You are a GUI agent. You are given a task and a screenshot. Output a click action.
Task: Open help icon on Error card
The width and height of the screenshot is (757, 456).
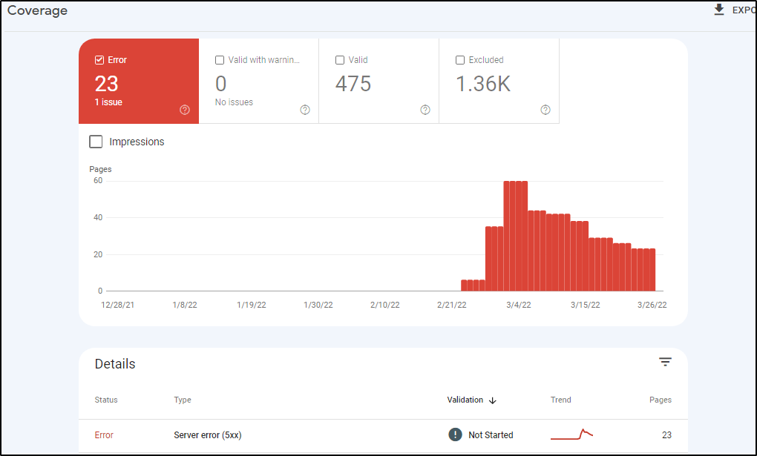click(x=185, y=110)
